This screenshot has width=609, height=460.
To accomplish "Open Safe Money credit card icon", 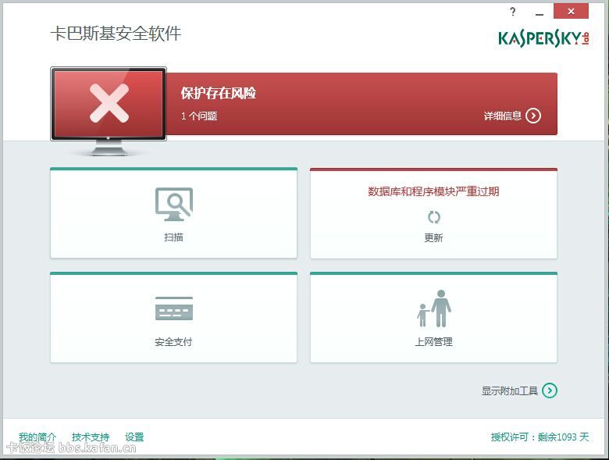I will (174, 308).
